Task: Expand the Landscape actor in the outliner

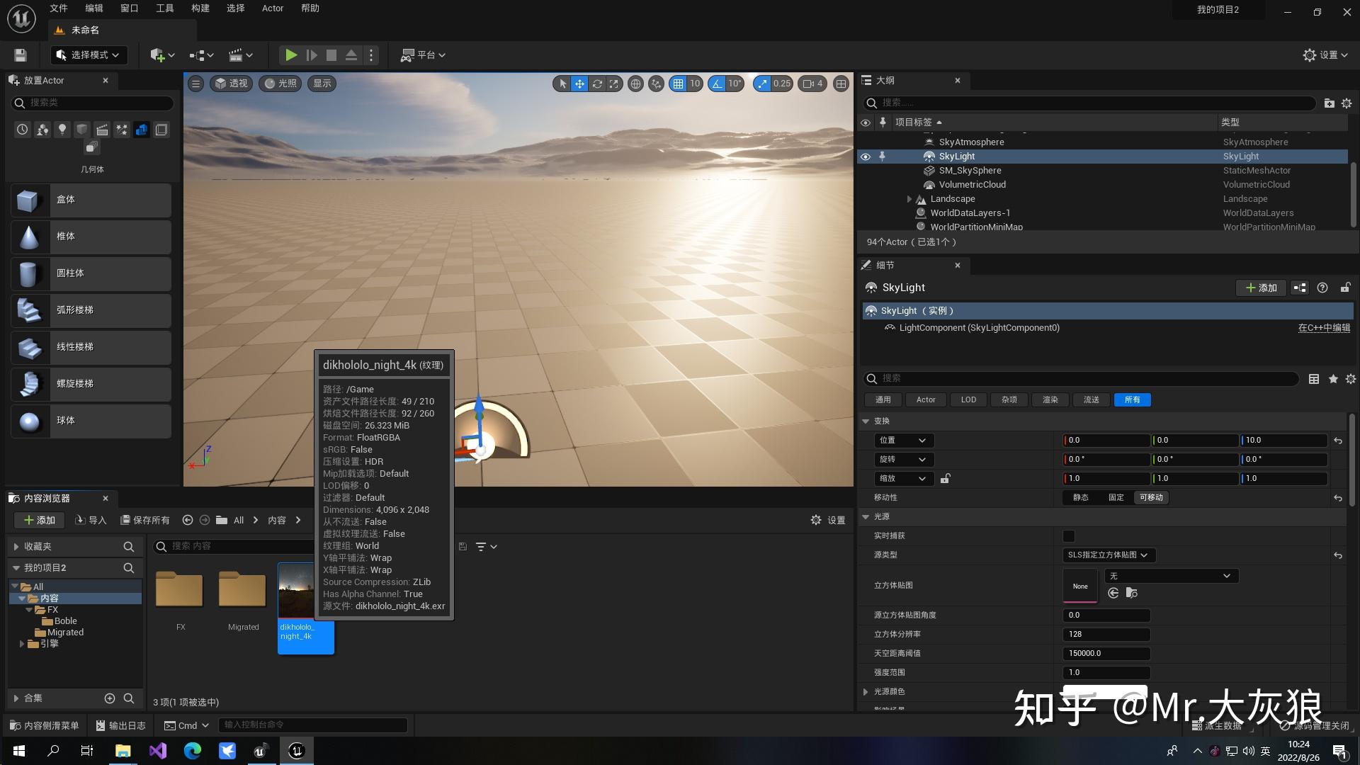Action: click(910, 199)
